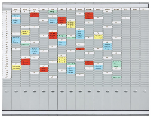The image size is (151, 118).
Task: Pick the blue Hamburg card in November
Action: point(107,49)
